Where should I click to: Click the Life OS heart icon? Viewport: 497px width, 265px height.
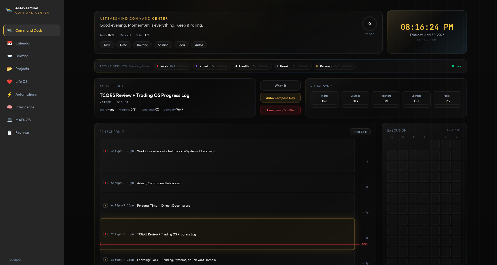click(10, 81)
